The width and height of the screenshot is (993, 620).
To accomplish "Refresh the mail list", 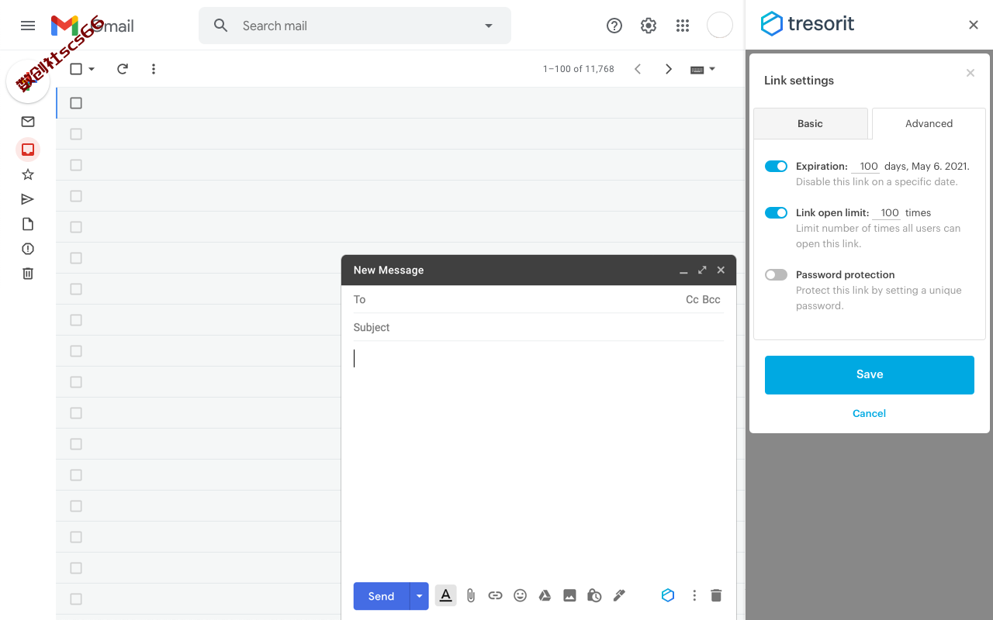I will [123, 69].
